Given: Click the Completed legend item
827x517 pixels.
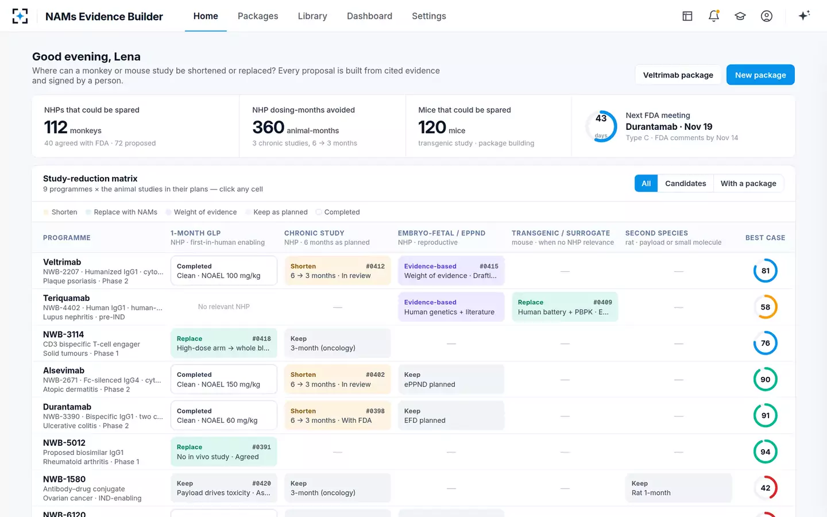Looking at the screenshot, I should 338,212.
